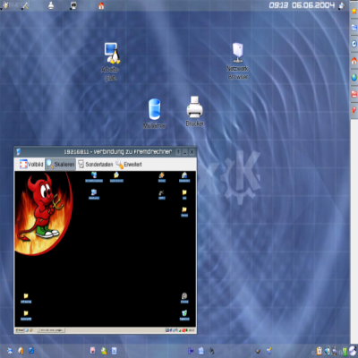Click the clock showing 09:13 06.06.2004
The width and height of the screenshot is (358, 358).
click(x=302, y=5)
